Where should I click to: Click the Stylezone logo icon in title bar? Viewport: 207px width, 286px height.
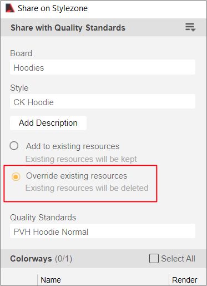tap(10, 8)
